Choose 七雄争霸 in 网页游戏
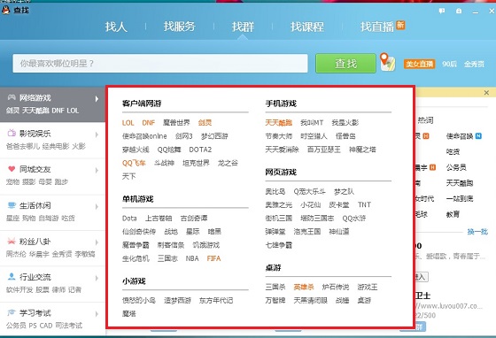 click(279, 245)
